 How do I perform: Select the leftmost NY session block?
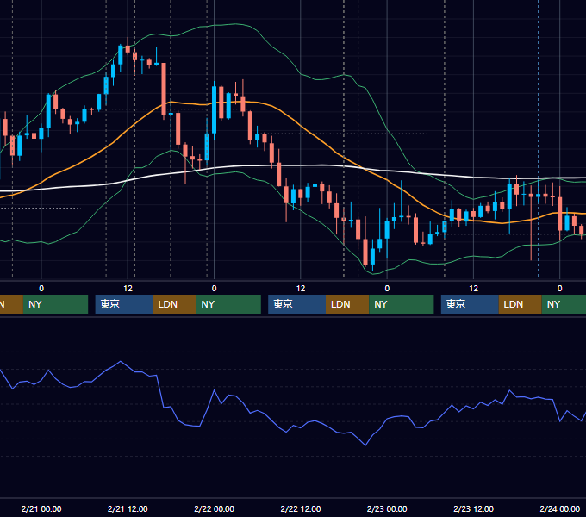[55, 304]
